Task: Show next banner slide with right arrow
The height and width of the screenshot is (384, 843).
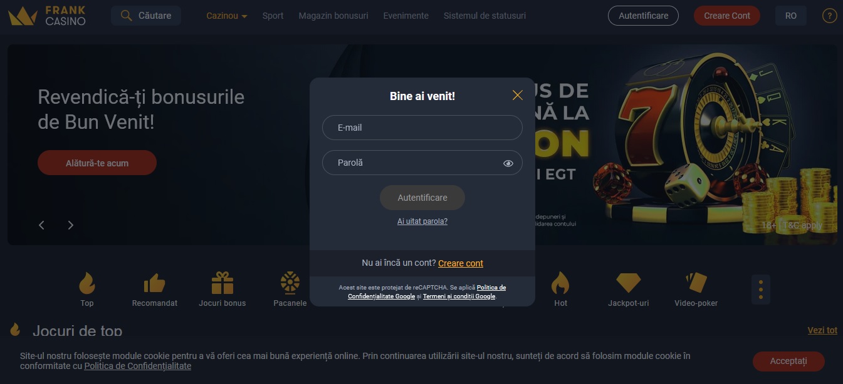Action: pos(71,225)
